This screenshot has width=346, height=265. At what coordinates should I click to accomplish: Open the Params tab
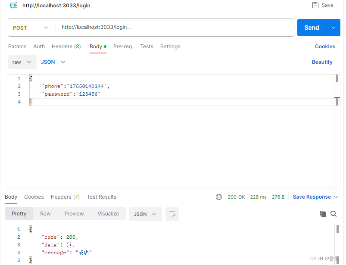(17, 47)
